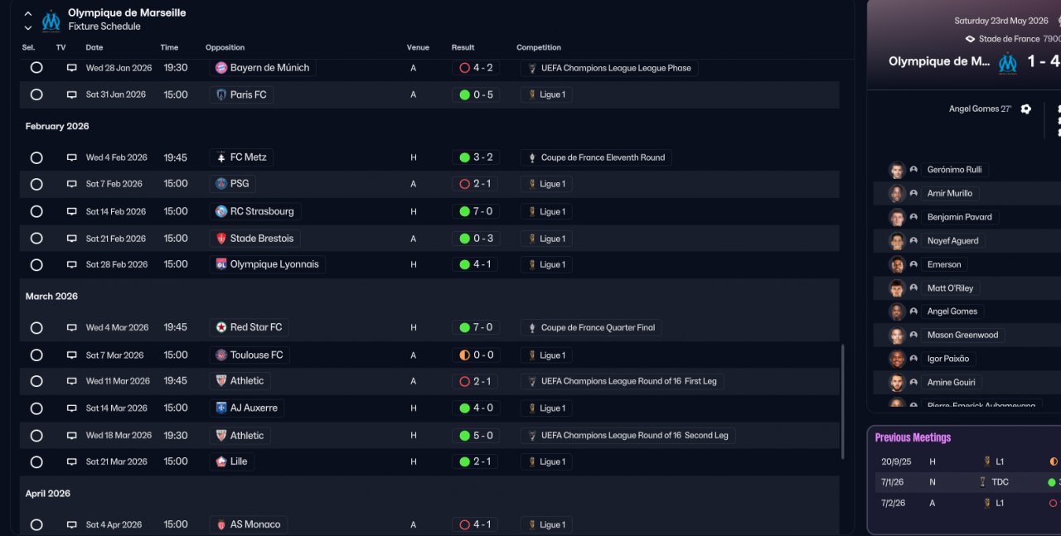The width and height of the screenshot is (1061, 536).
Task: Open the 4 - 1 result against AS Monaco
Action: pyautogui.click(x=476, y=524)
